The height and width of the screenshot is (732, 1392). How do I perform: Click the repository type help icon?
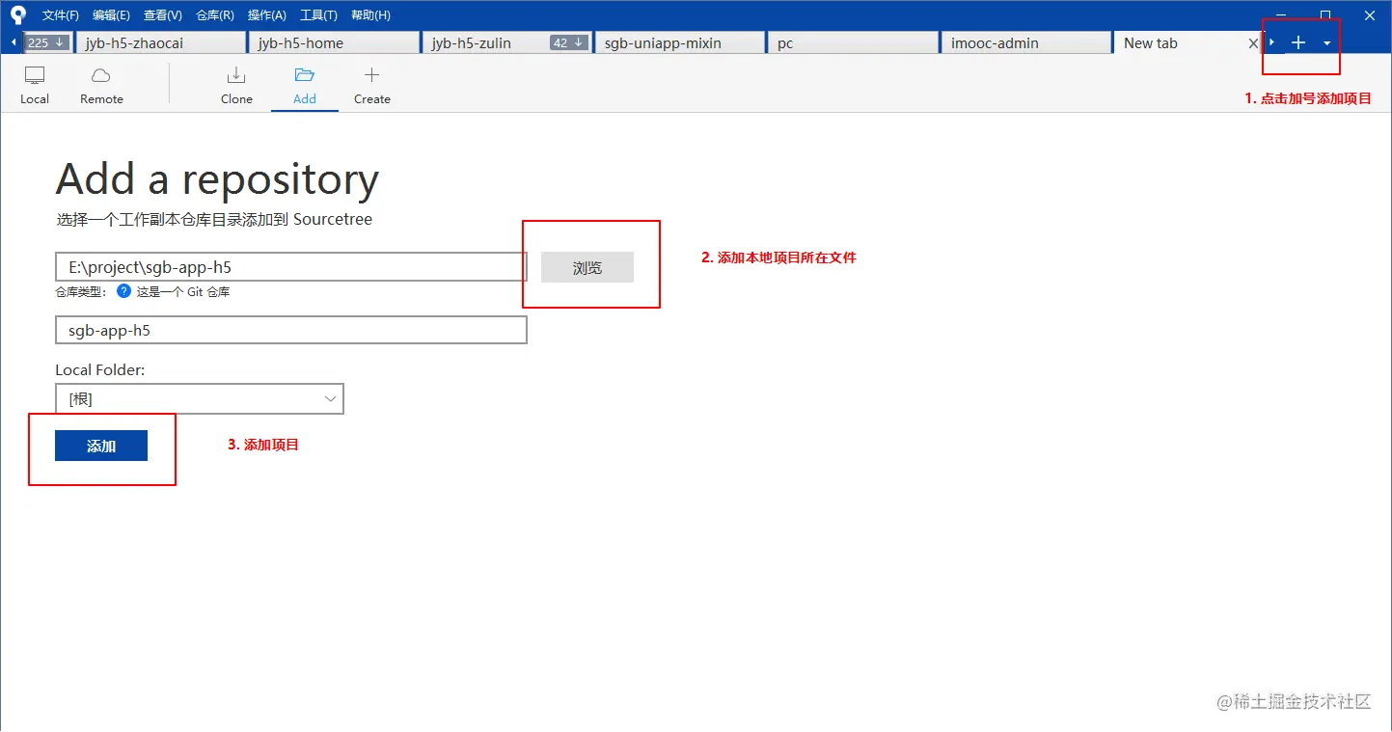(123, 290)
